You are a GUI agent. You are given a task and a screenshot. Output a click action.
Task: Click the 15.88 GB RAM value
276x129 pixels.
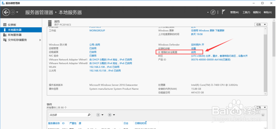point(196,89)
